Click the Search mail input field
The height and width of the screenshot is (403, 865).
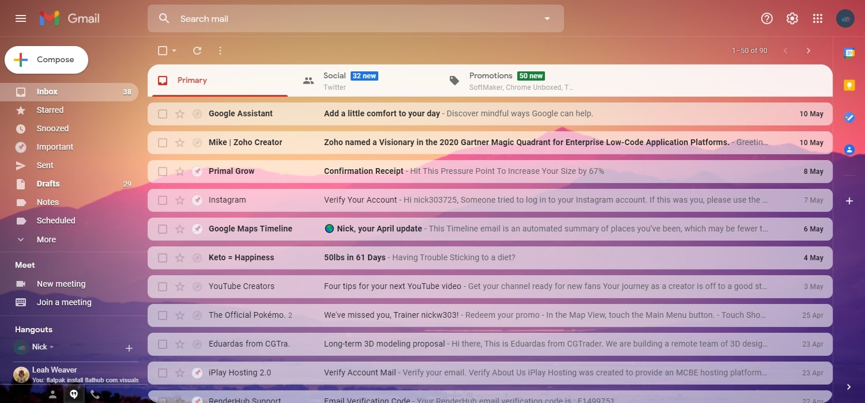pos(346,18)
